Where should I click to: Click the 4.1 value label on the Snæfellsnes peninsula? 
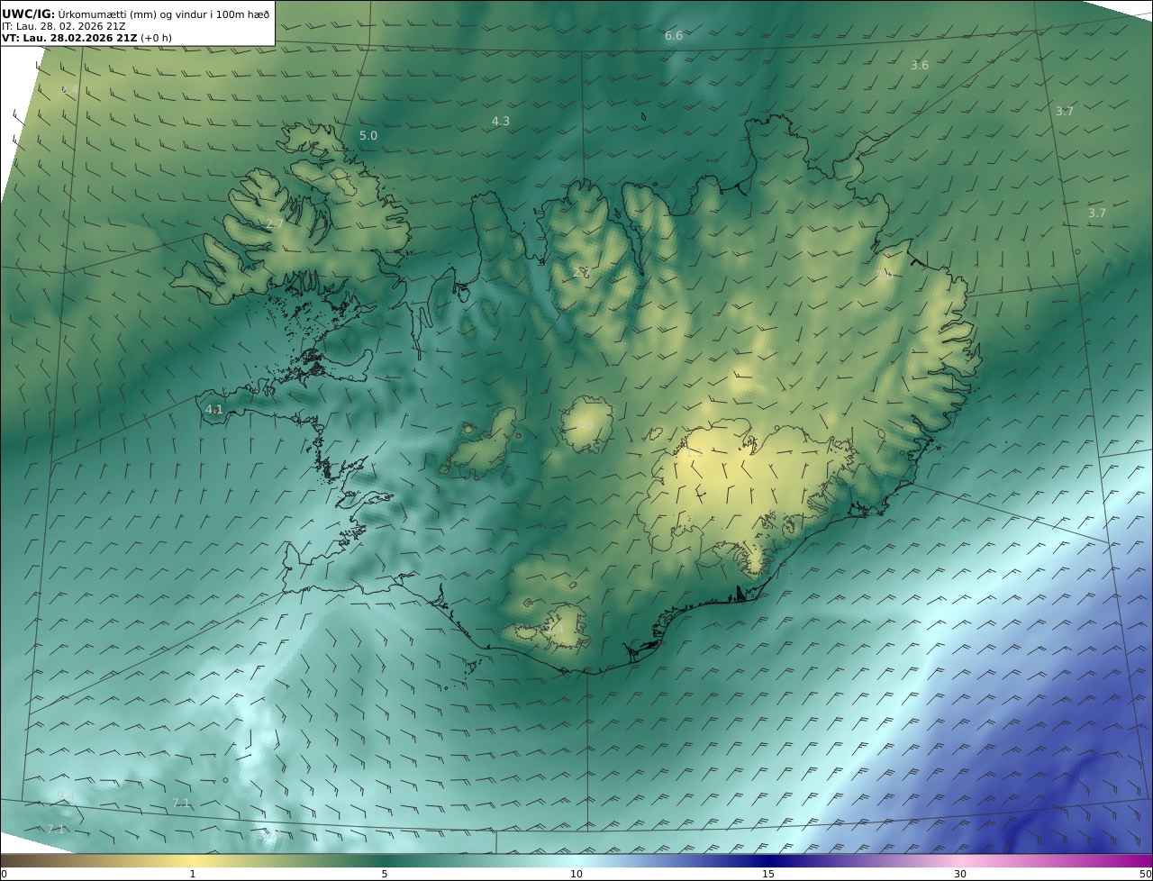(213, 410)
